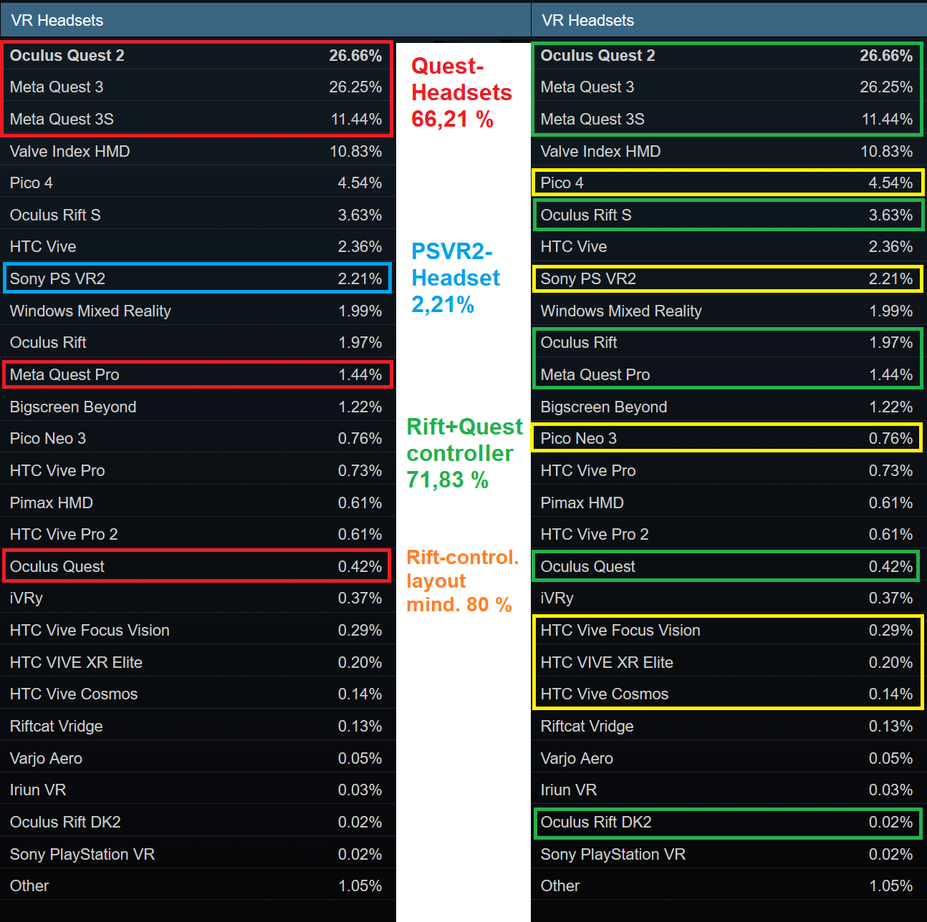The width and height of the screenshot is (927, 922).
Task: Select Pico Neo 3 in the right table
Action: pos(729,438)
